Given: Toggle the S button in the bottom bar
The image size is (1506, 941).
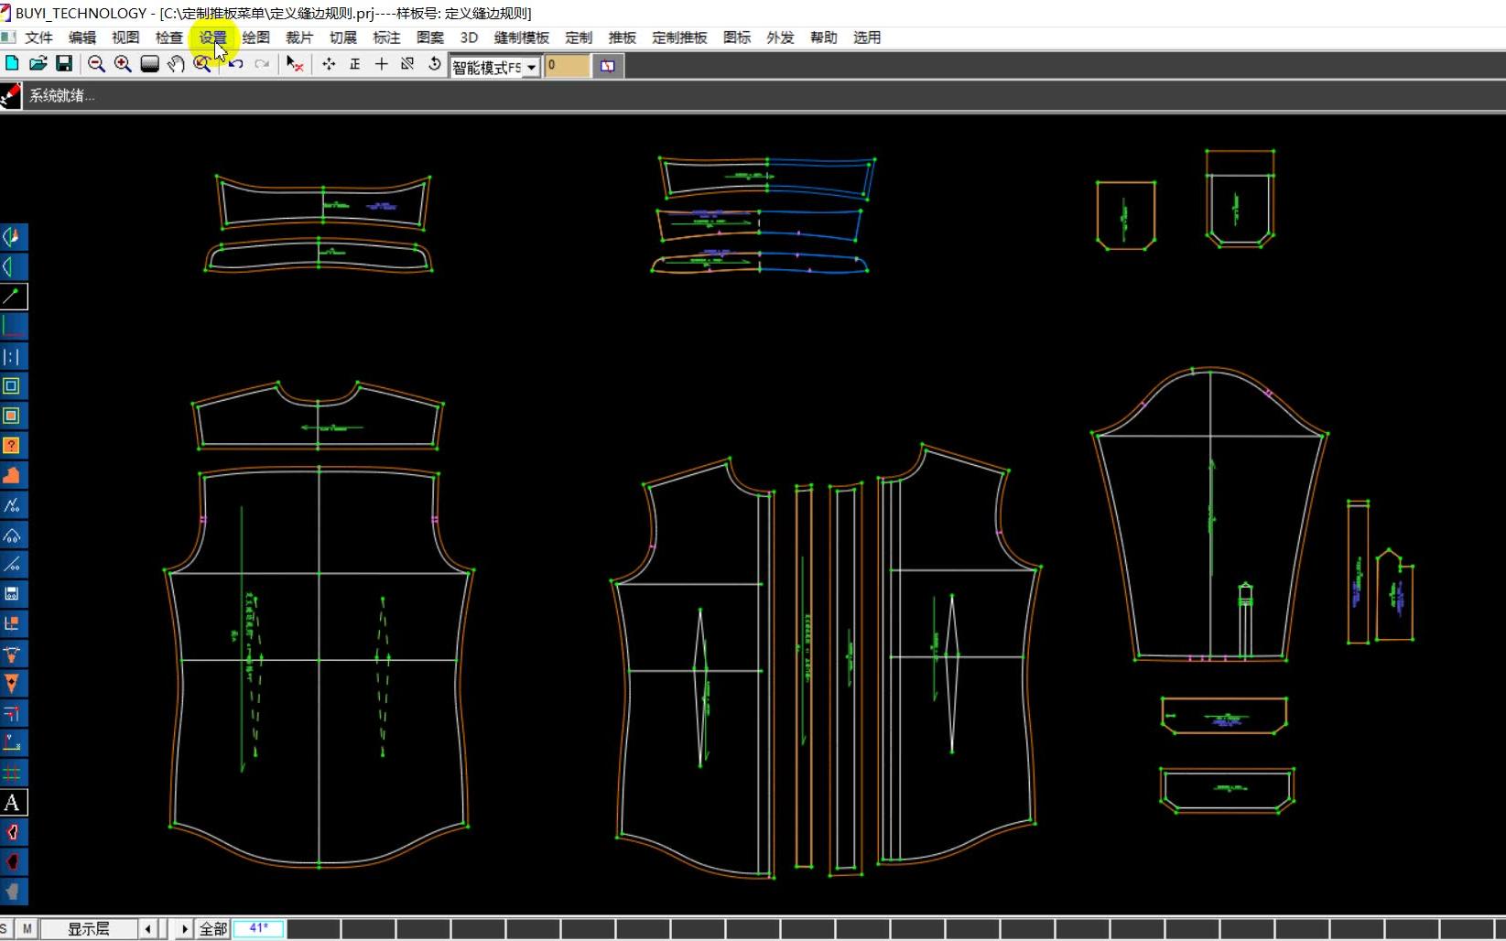Looking at the screenshot, I should pyautogui.click(x=5, y=929).
